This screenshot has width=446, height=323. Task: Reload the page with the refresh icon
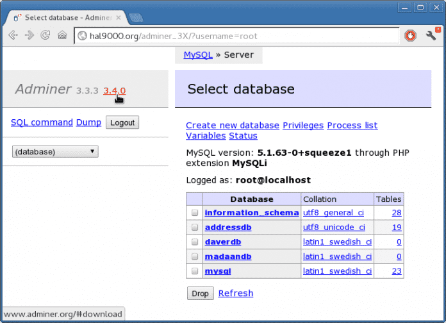pos(45,36)
